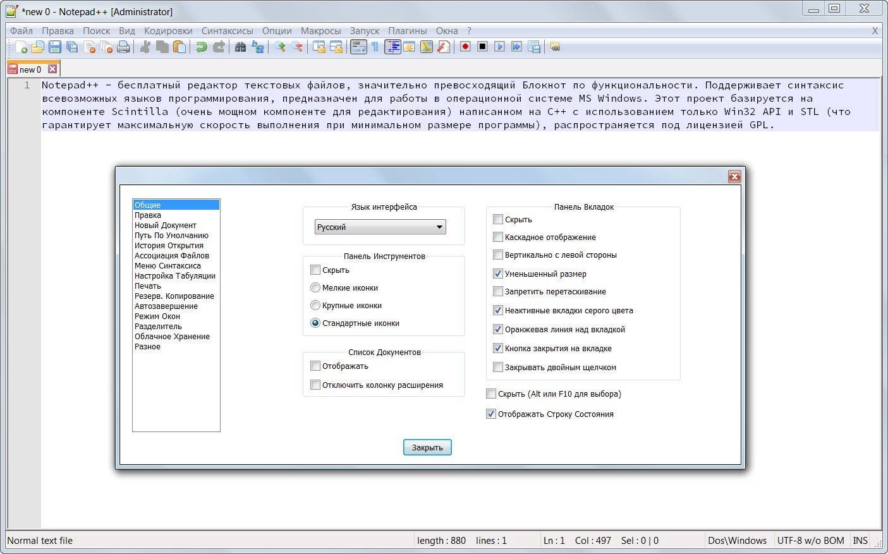This screenshot has height=554, width=888.
Task: Click Dos\Windows in status bar
Action: click(x=738, y=540)
